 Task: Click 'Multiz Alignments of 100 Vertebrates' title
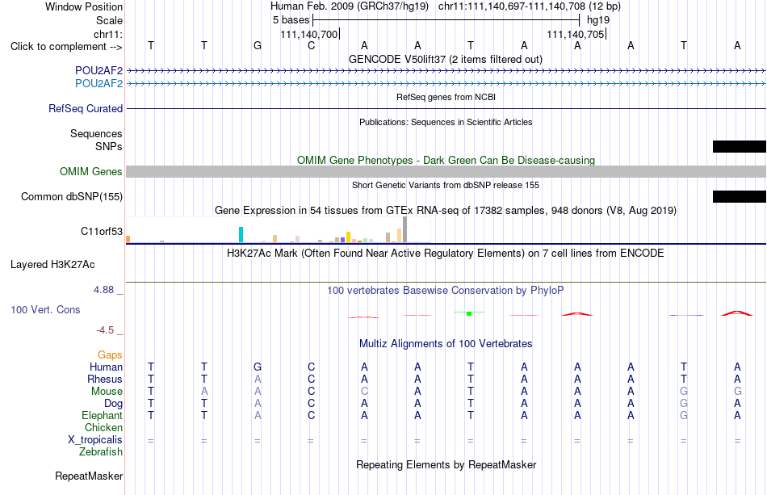pos(446,344)
